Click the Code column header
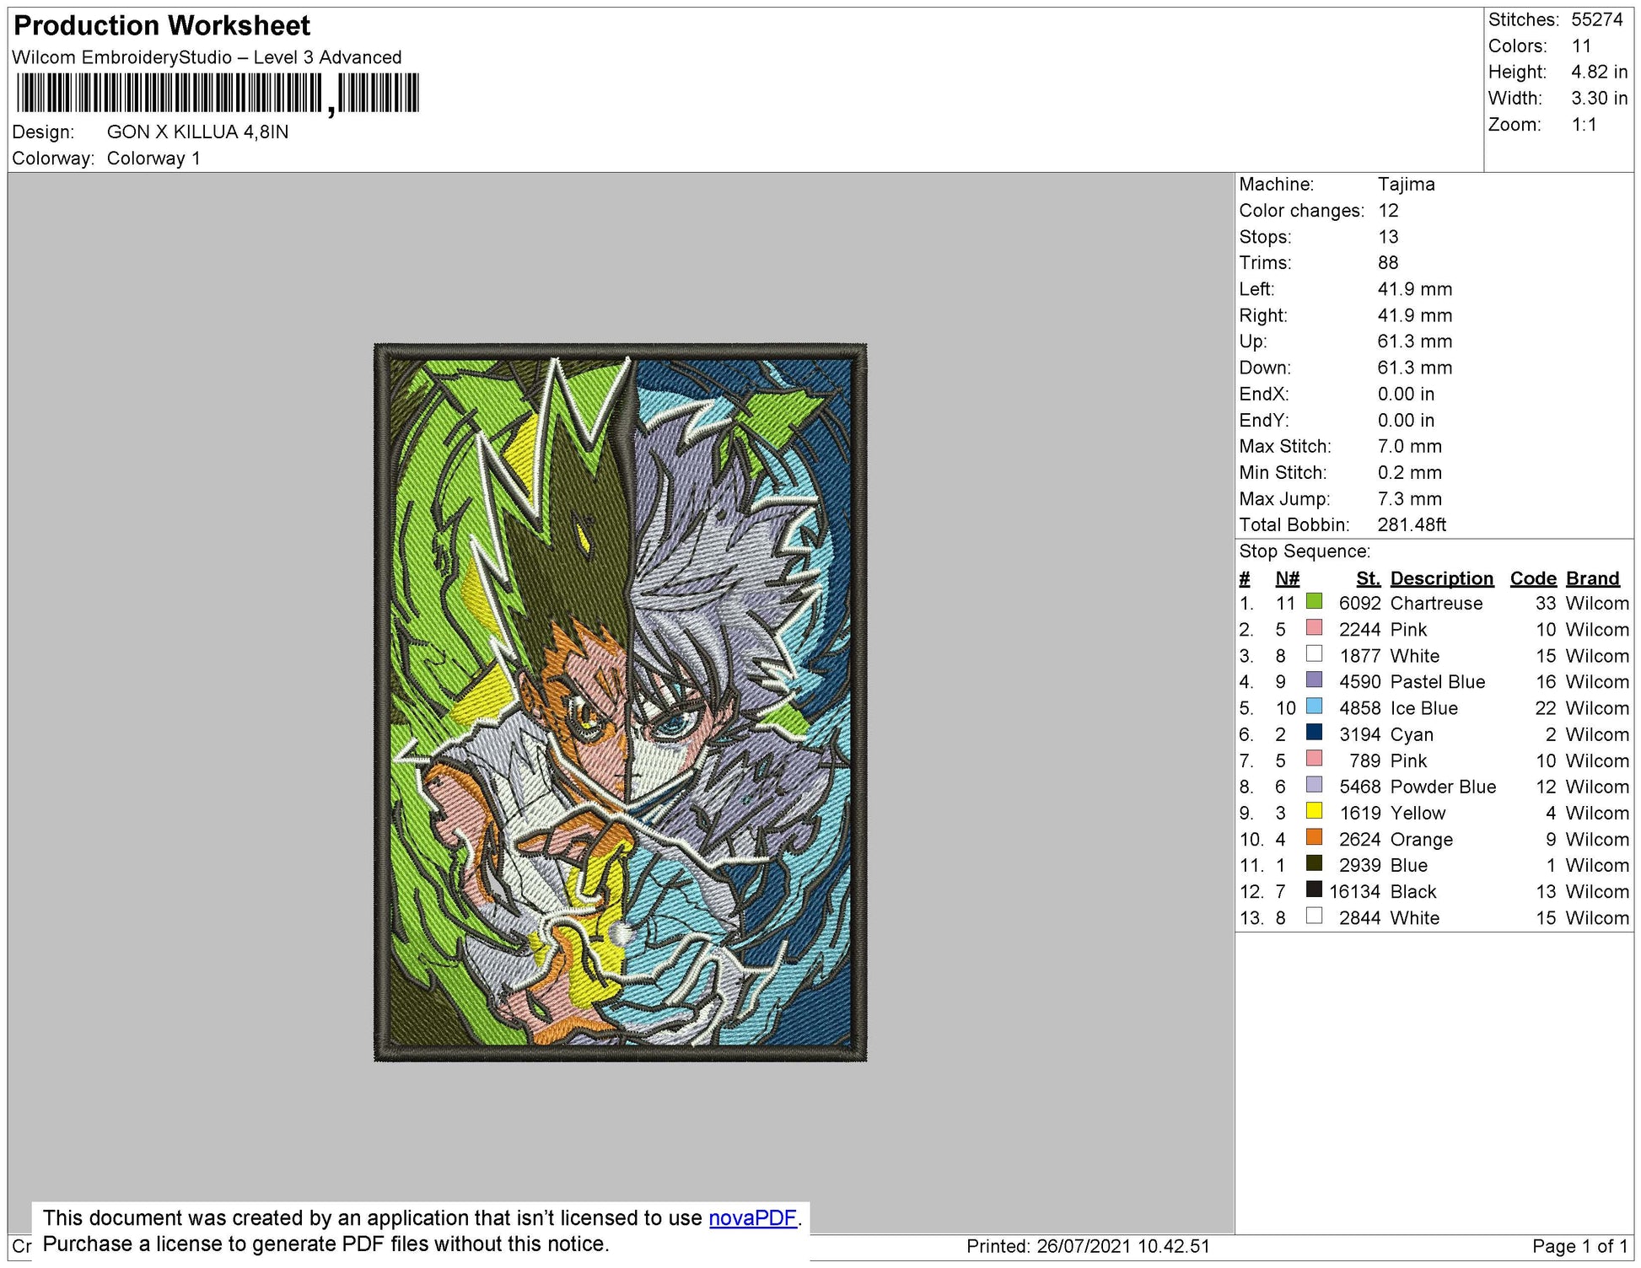The height and width of the screenshot is (1268, 1641). (1532, 578)
